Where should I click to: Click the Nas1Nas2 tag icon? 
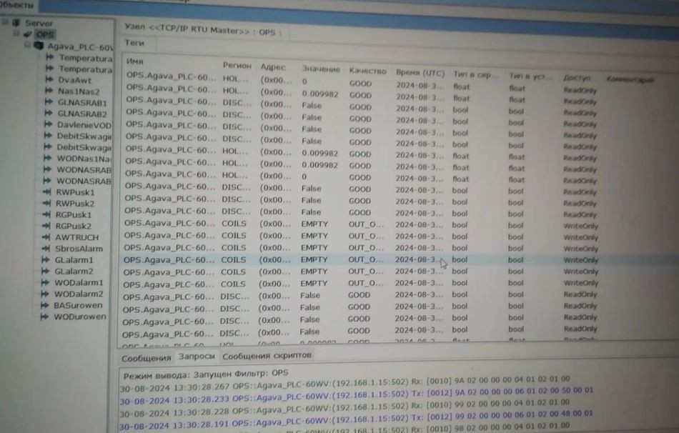coord(49,91)
